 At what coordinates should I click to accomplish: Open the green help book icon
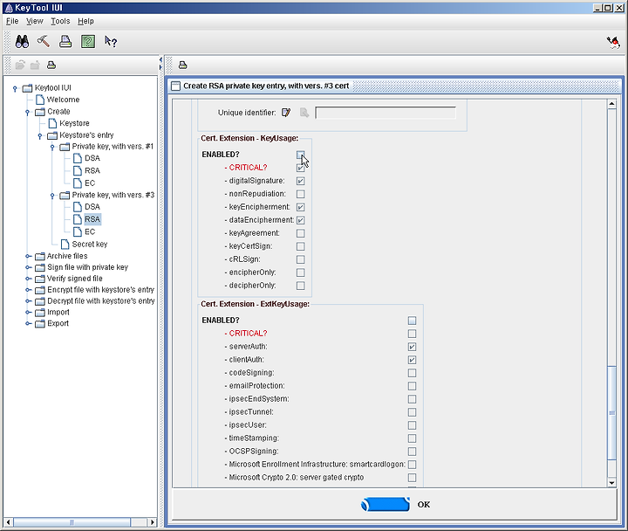[x=88, y=41]
